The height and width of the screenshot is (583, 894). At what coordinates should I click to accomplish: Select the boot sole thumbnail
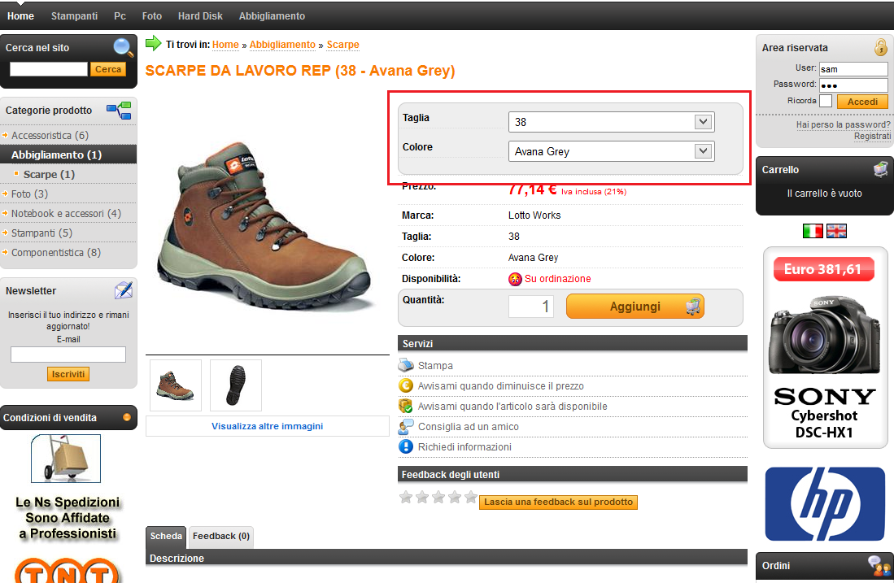pos(235,385)
